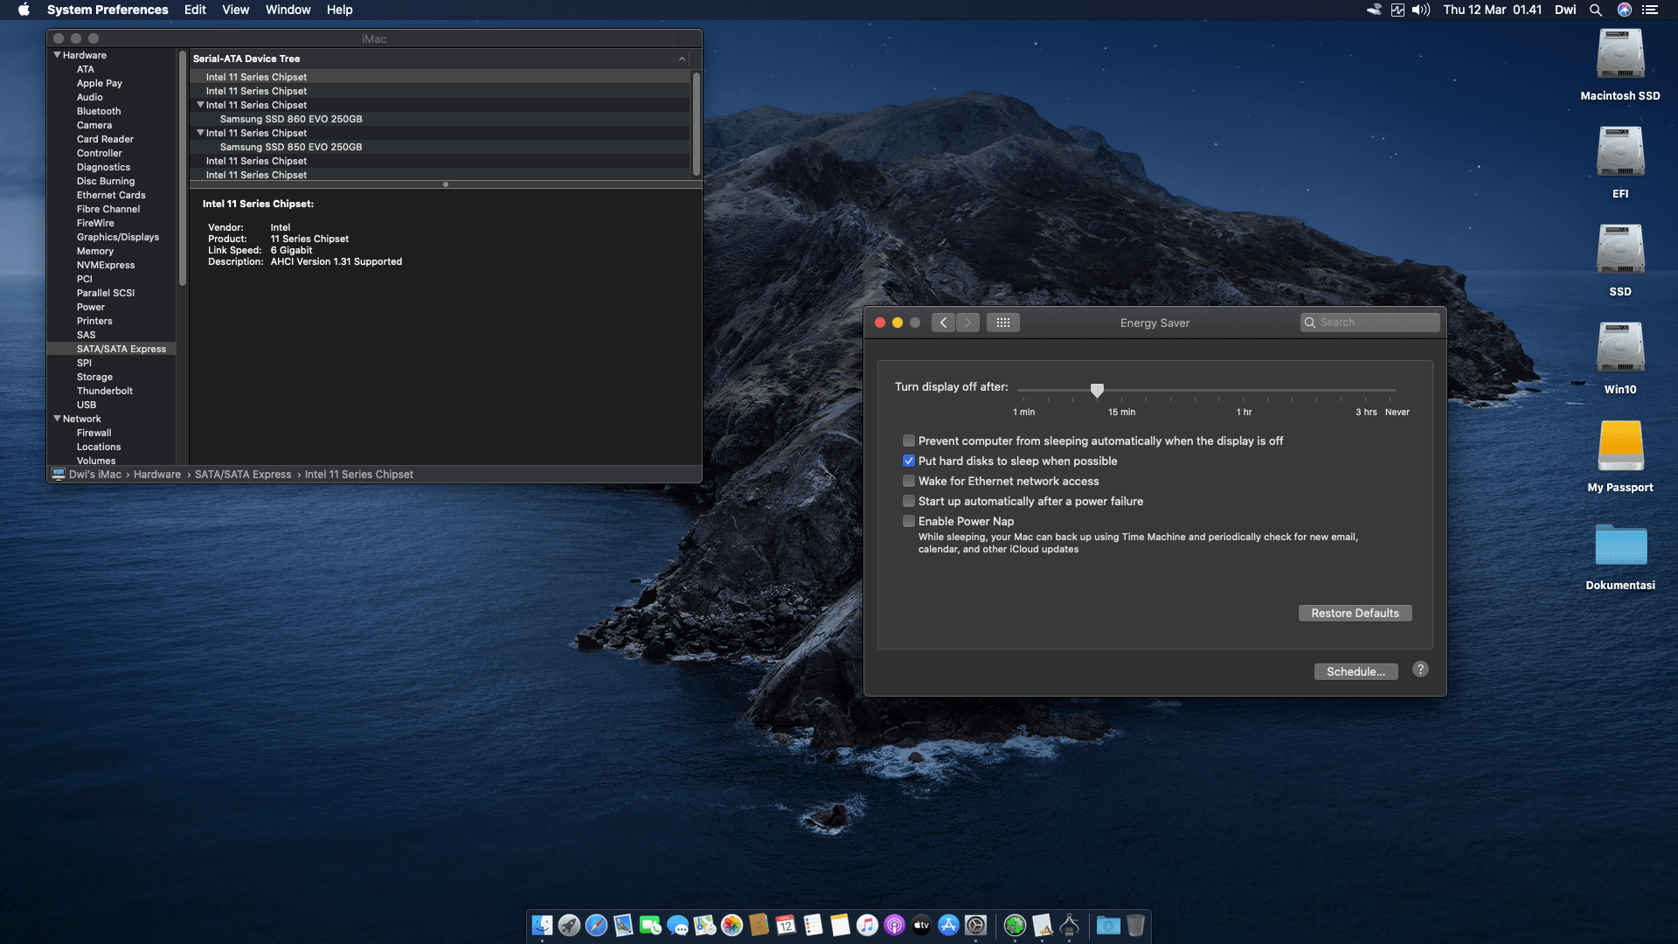Click the Restore Defaults button

tap(1354, 613)
